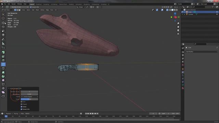Open the viewport Select menu
Viewport: 219px width, 123px height.
28,10
